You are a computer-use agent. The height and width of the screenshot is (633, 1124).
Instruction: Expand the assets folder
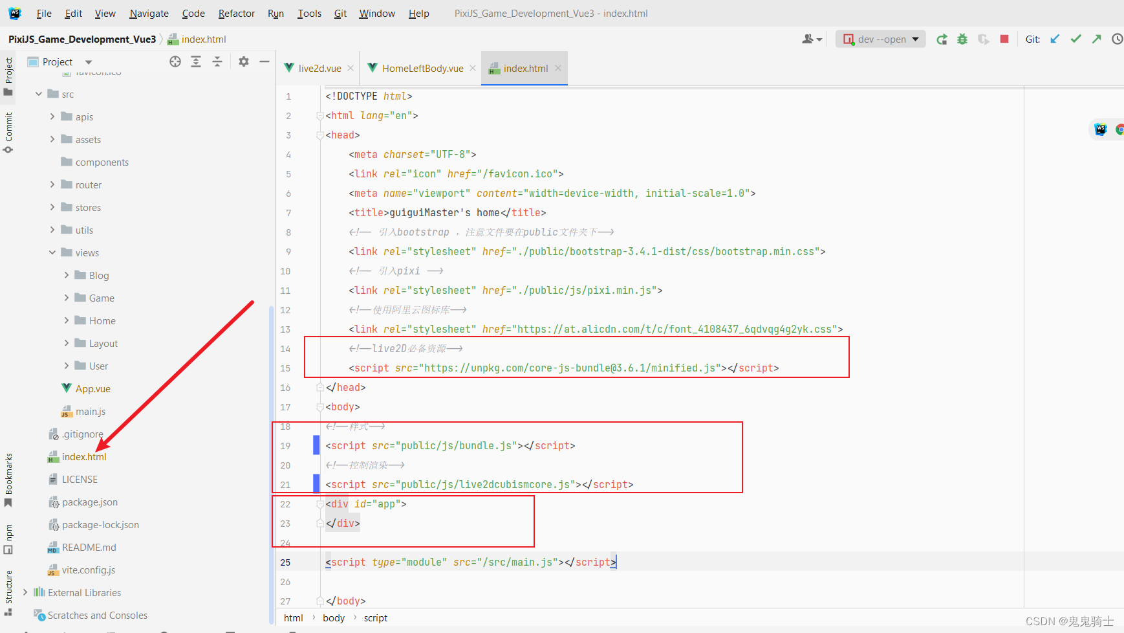point(52,139)
